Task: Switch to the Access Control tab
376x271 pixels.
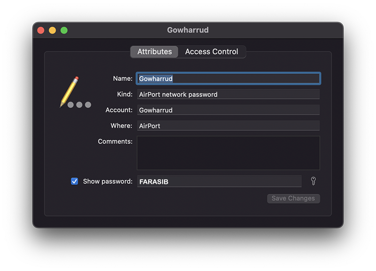Action: point(211,52)
